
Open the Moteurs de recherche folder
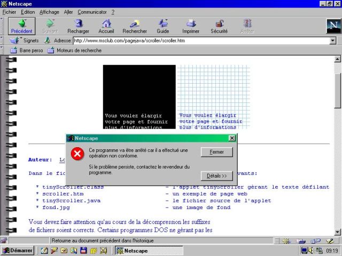coord(75,51)
